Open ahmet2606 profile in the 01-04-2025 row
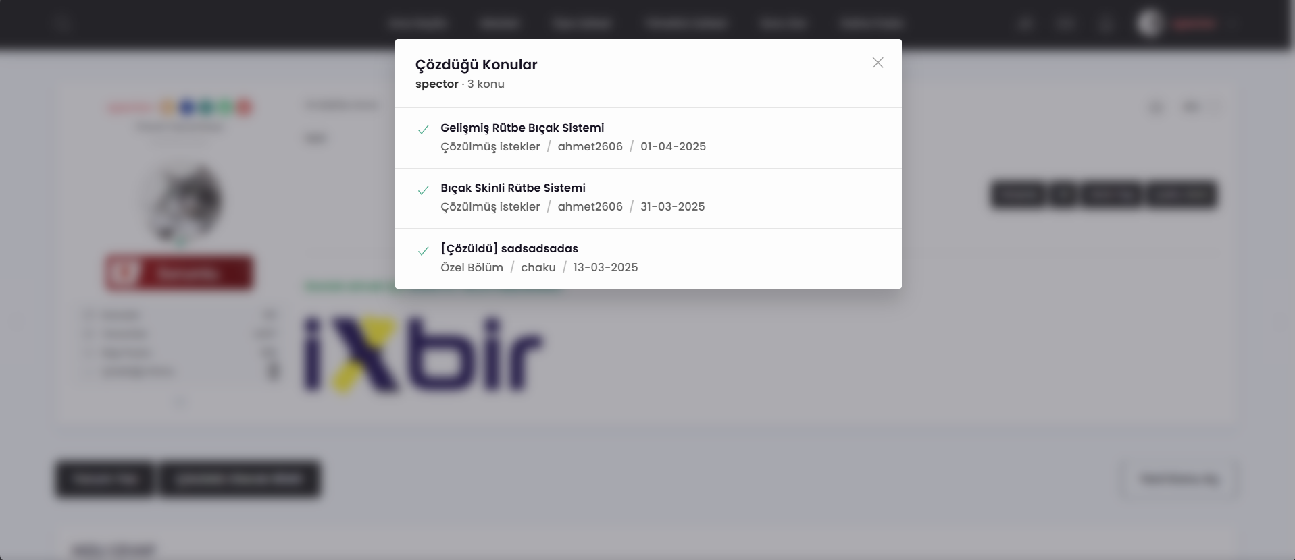Image resolution: width=1295 pixels, height=560 pixels. pos(590,146)
